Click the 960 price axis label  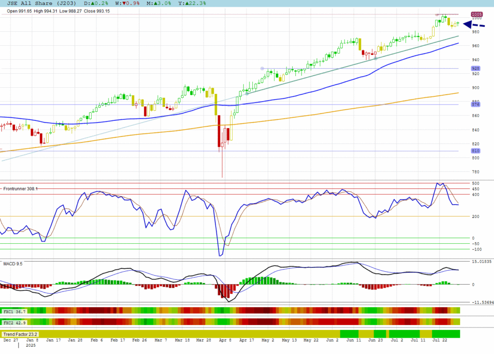[x=475, y=46]
